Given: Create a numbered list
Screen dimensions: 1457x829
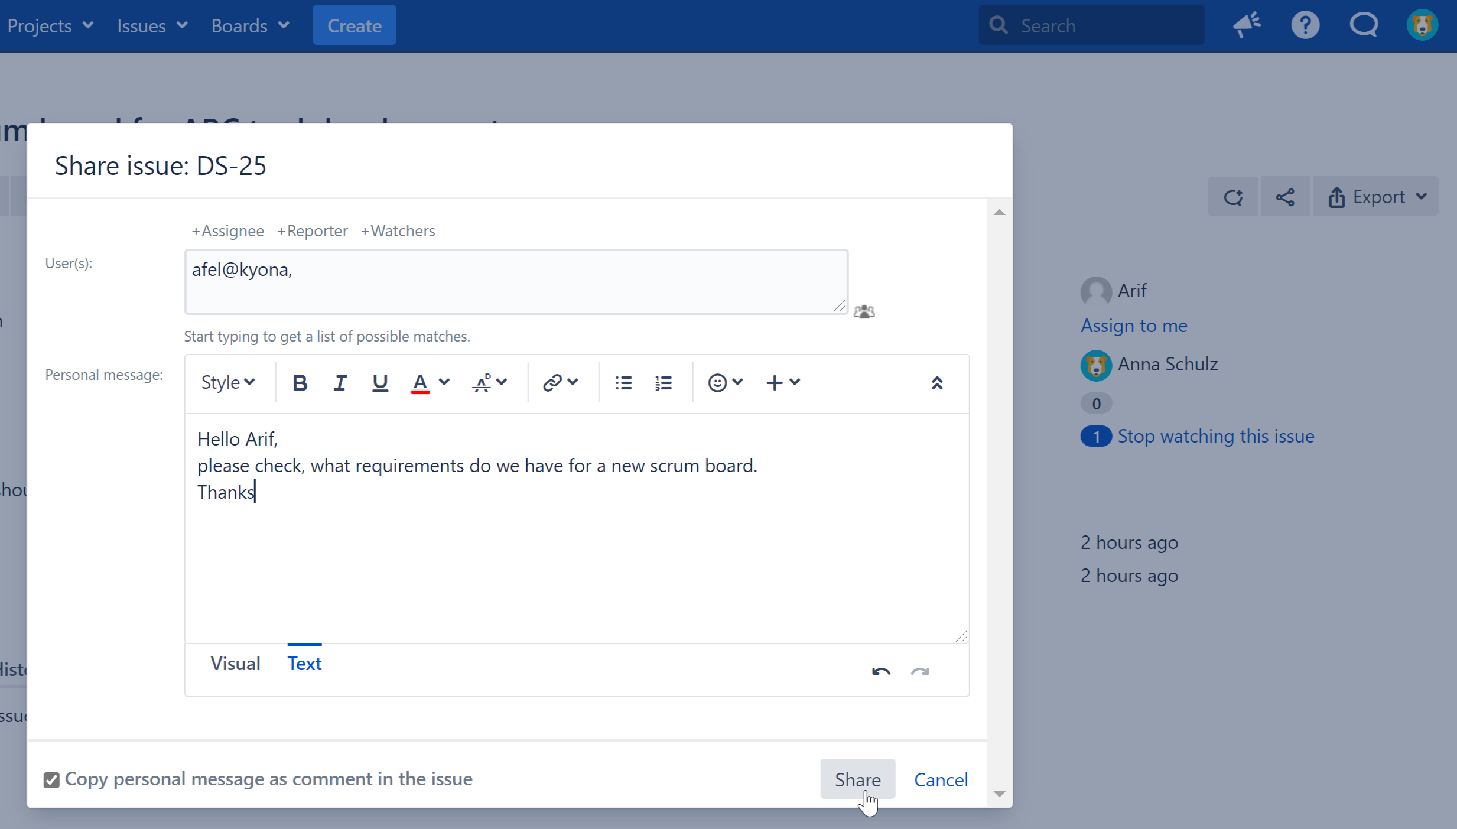Looking at the screenshot, I should point(663,383).
